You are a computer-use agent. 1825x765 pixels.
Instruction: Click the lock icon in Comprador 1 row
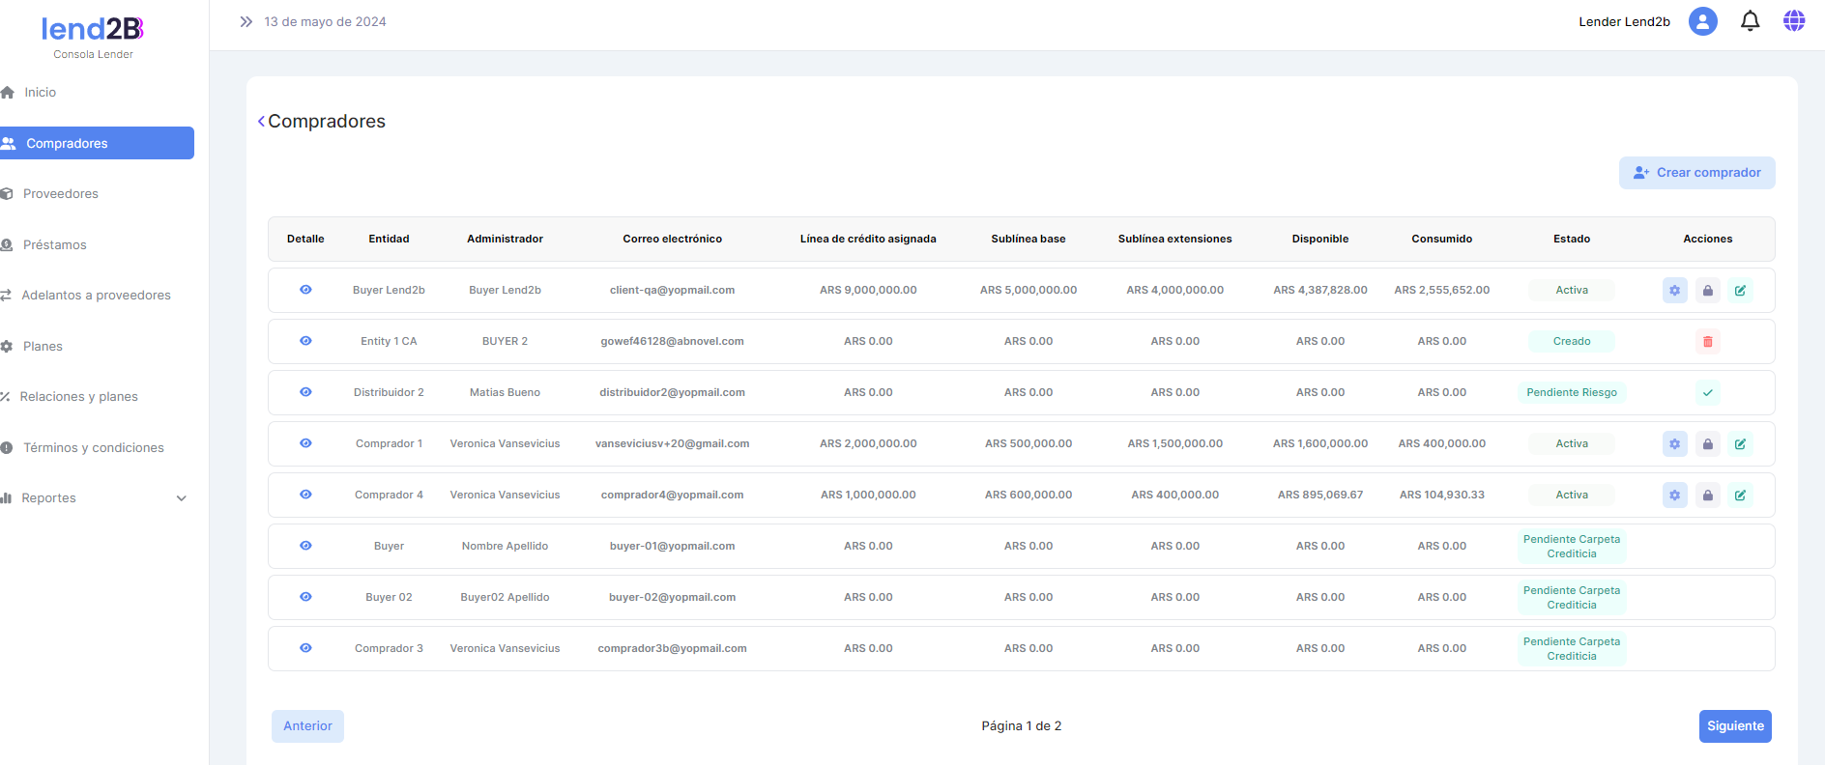[x=1707, y=444]
